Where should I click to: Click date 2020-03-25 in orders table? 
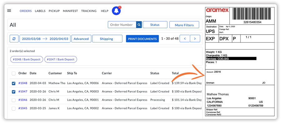tap(38, 108)
